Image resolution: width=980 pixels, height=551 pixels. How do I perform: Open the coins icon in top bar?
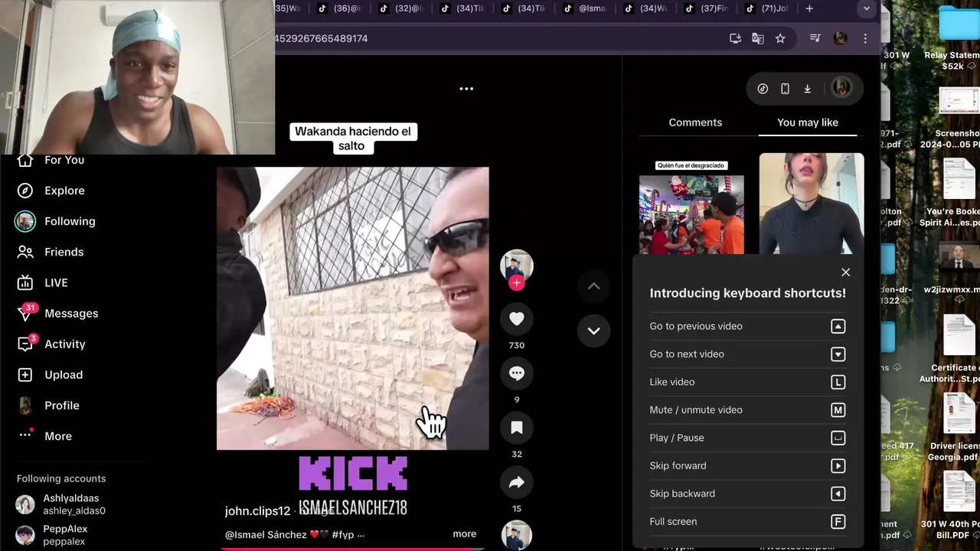(x=763, y=89)
